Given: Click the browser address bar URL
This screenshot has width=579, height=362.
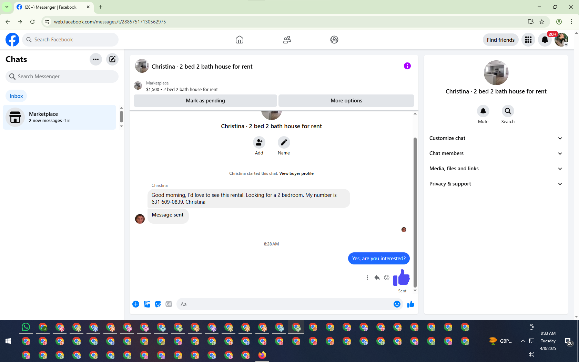Looking at the screenshot, I should [x=110, y=22].
